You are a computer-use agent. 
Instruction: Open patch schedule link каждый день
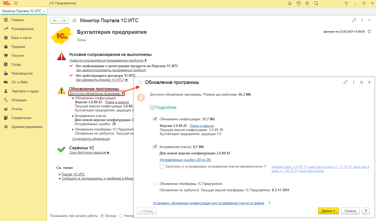coord(320,169)
